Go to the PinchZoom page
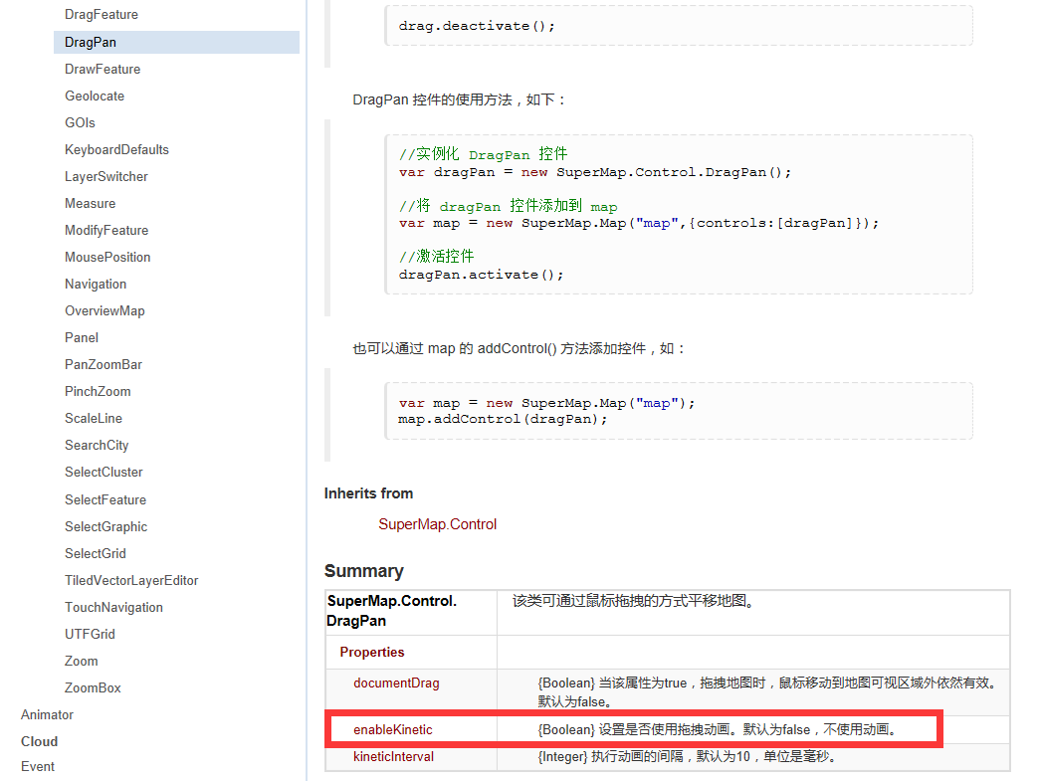 pos(98,392)
